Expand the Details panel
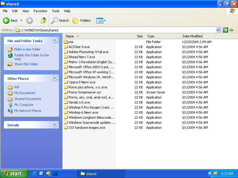 pos(55,125)
